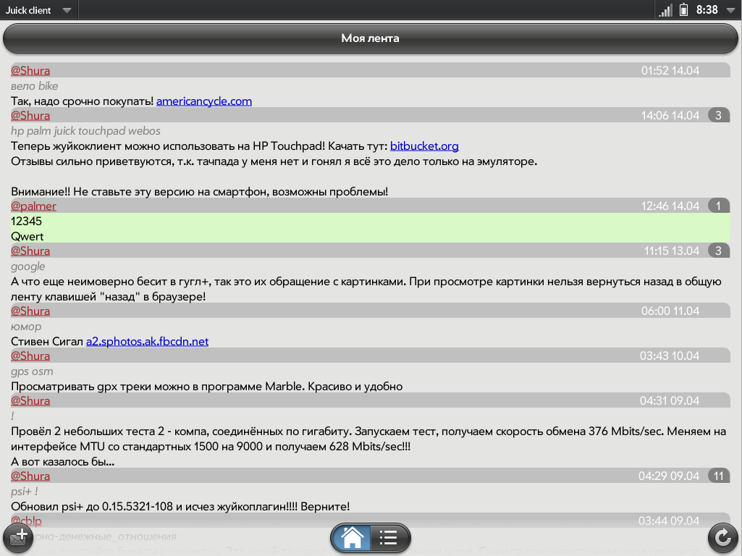Image resolution: width=742 pixels, height=556 pixels.
Task: View the single reply on @palmer post
Action: tap(718, 206)
